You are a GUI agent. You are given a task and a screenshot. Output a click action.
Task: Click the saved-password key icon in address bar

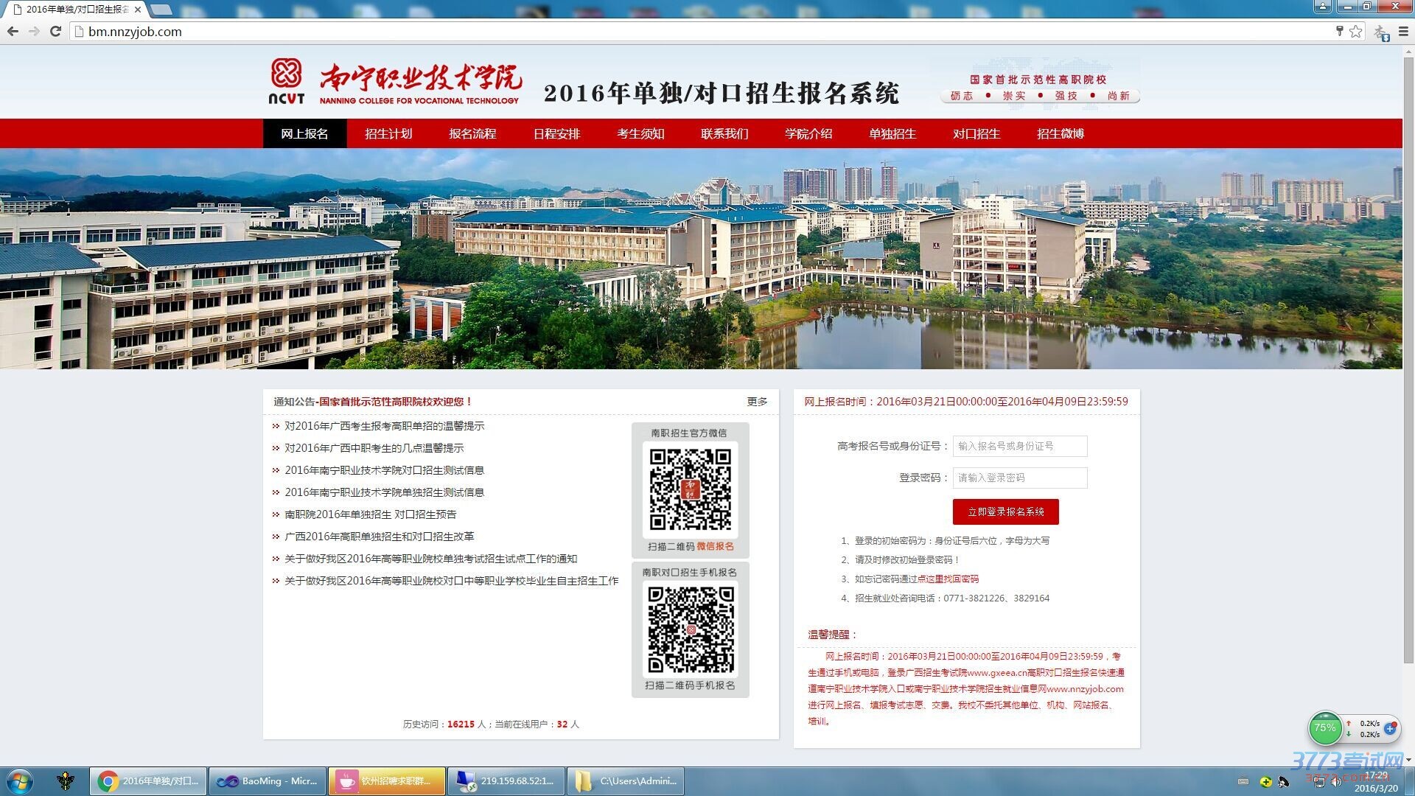tap(1339, 31)
